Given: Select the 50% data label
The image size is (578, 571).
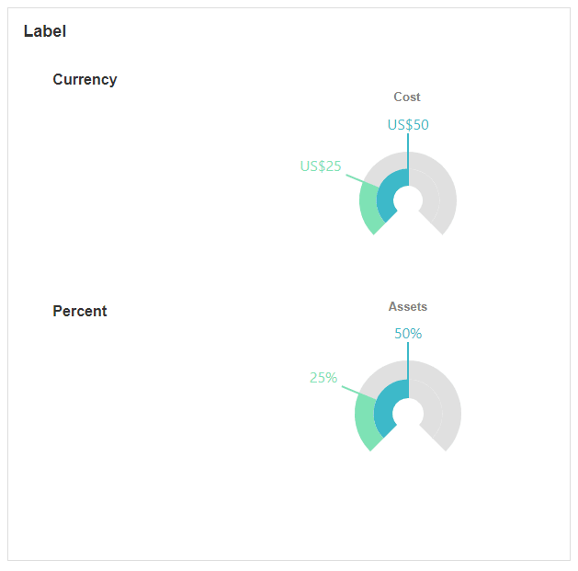Looking at the screenshot, I should (x=408, y=334).
